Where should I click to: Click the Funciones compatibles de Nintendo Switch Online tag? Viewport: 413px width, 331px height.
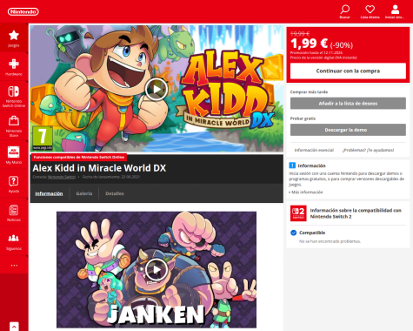79,157
